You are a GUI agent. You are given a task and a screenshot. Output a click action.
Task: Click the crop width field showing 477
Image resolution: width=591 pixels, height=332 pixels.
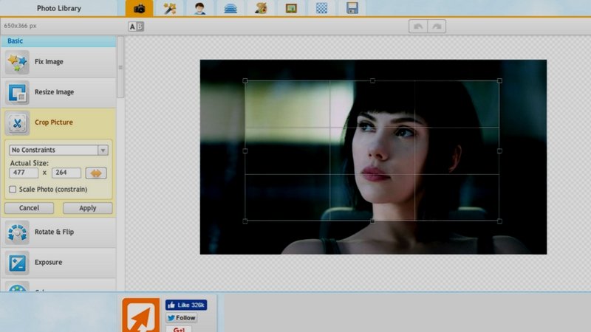24,173
